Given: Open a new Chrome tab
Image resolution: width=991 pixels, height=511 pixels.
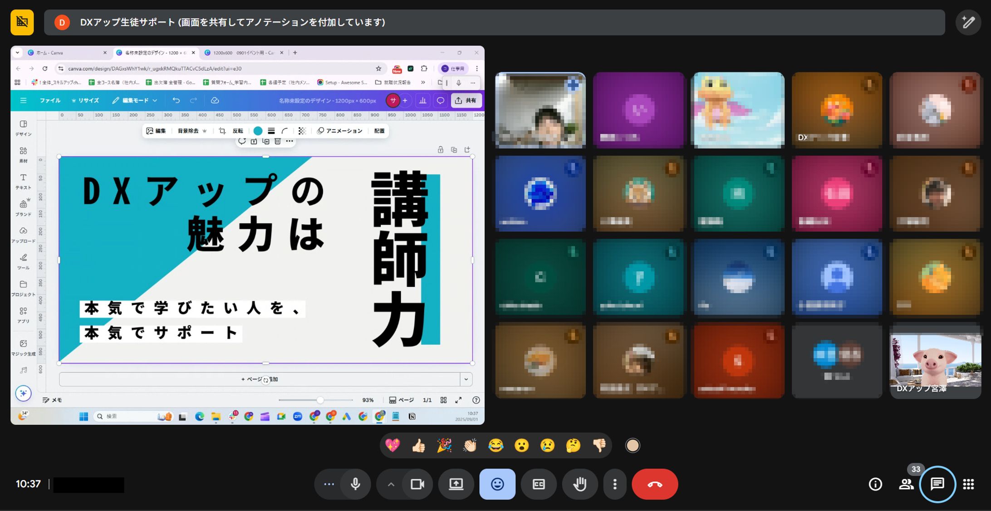Looking at the screenshot, I should [x=295, y=53].
